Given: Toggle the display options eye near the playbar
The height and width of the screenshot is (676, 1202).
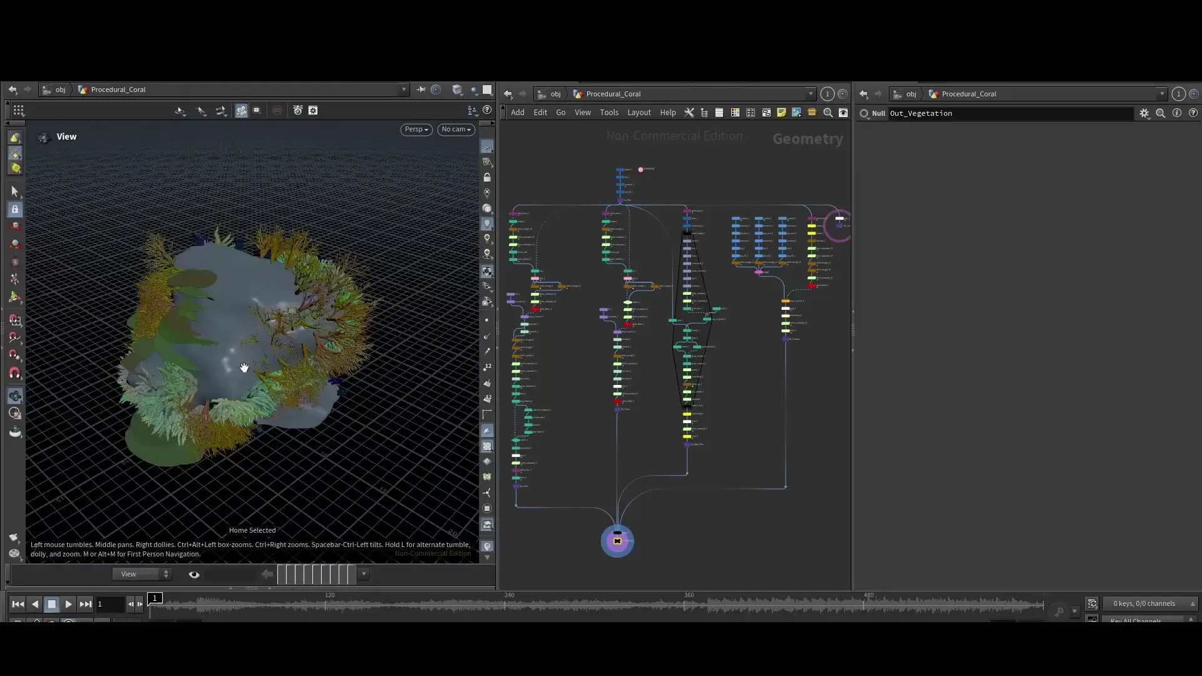Looking at the screenshot, I should (194, 574).
